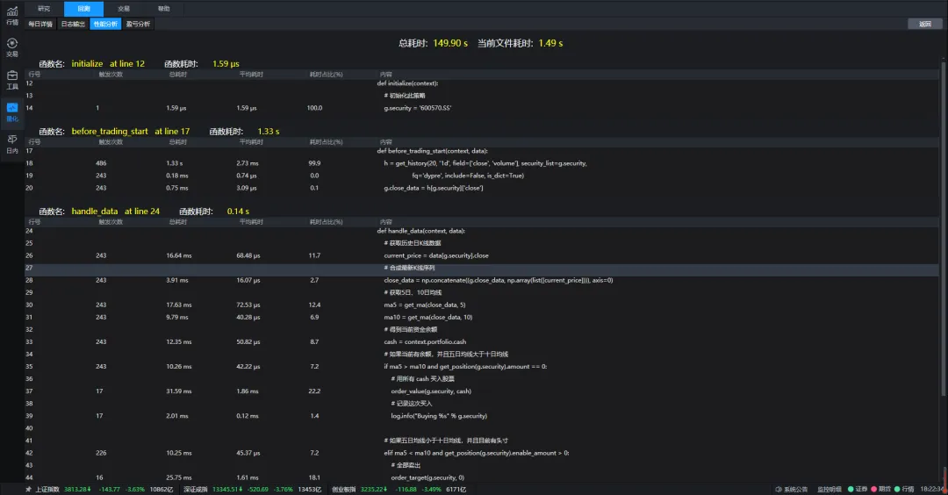Open the 日内 intraday icon in the sidebar
The width and height of the screenshot is (948, 495).
pyautogui.click(x=12, y=144)
